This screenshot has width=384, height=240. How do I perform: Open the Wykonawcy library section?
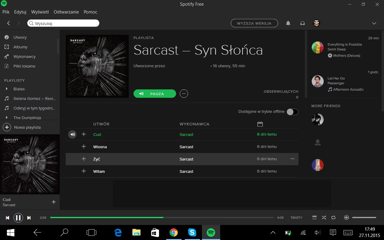(x=25, y=56)
